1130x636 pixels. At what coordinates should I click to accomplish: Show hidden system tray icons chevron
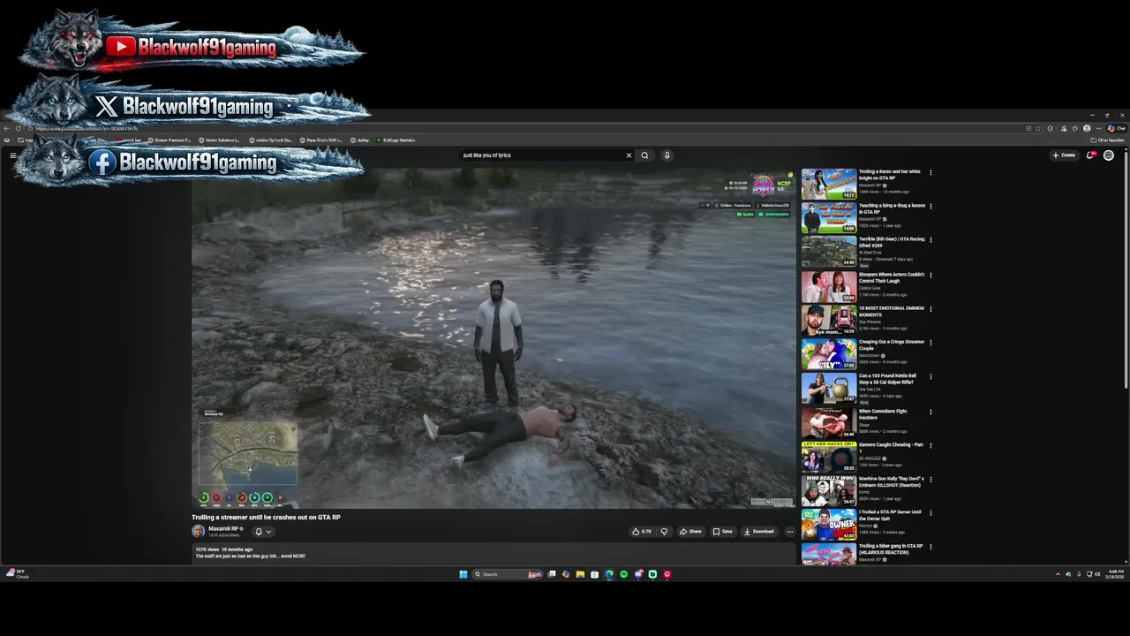pos(1058,574)
